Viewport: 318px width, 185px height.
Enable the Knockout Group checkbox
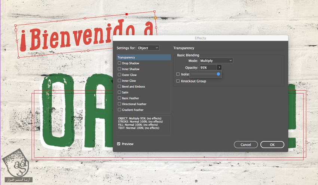coord(178,81)
